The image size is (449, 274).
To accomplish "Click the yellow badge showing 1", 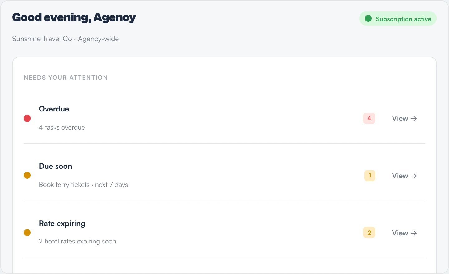I will pos(370,176).
